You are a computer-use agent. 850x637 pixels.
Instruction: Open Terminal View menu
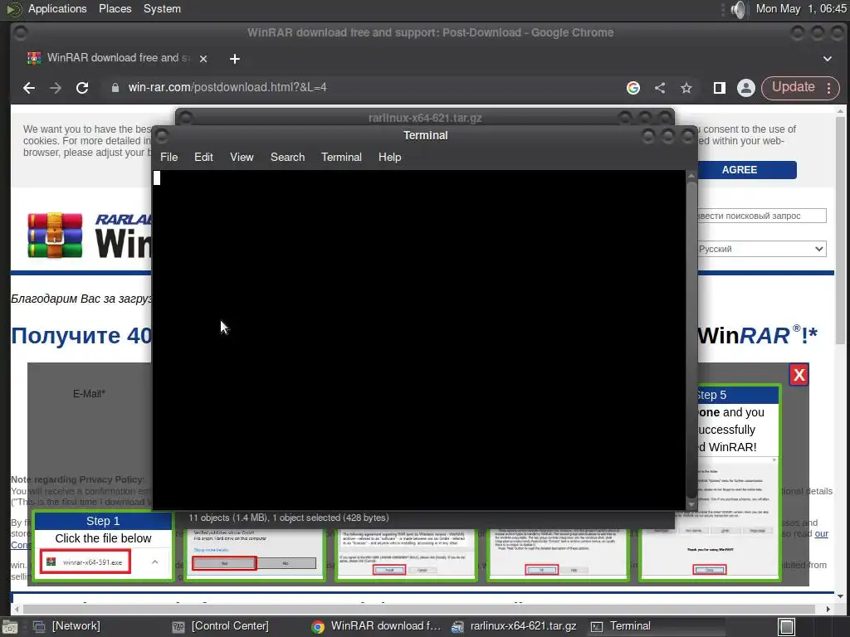242,157
